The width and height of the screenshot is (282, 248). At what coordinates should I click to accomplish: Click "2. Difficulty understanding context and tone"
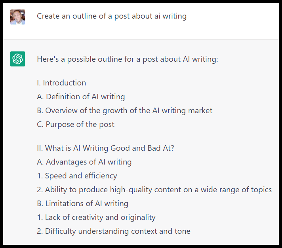tap(114, 231)
